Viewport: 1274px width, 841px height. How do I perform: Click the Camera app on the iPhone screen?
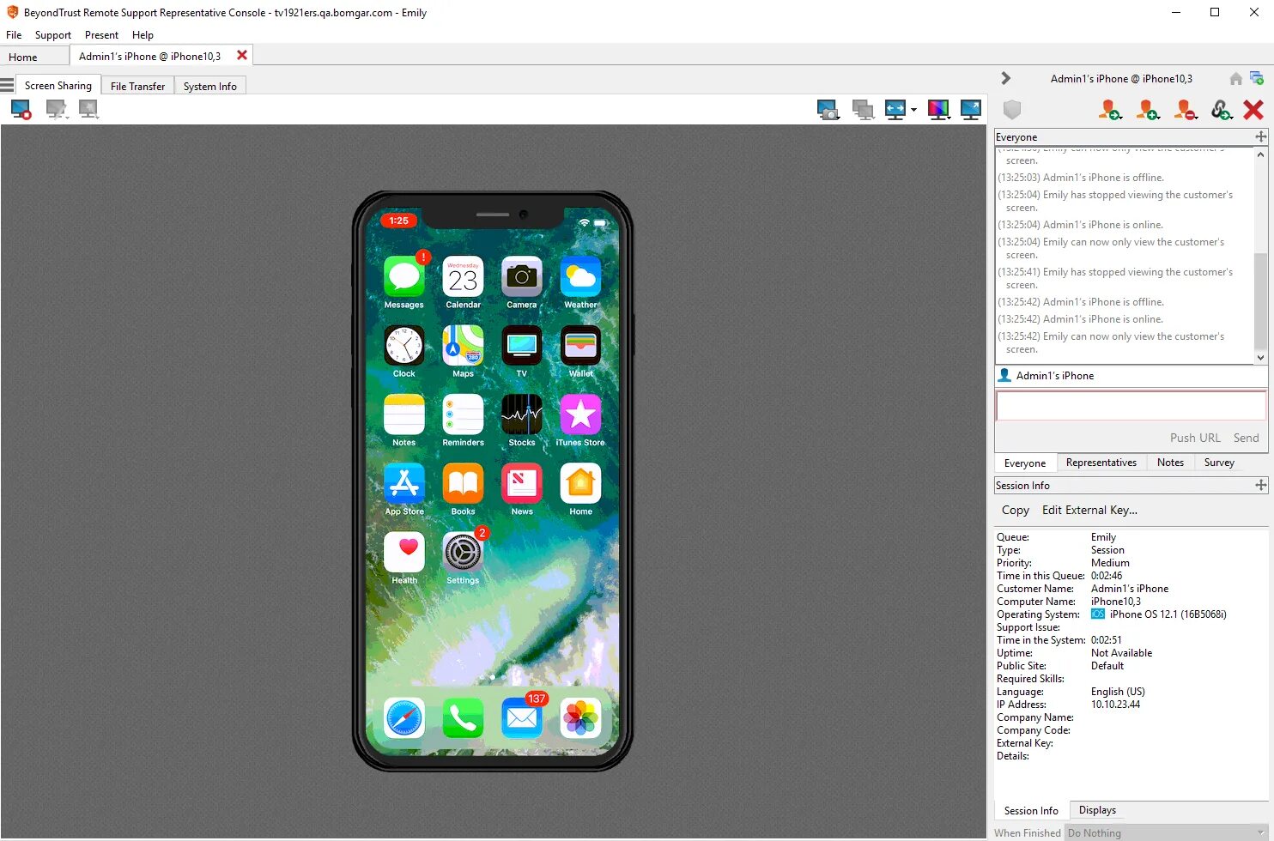pyautogui.click(x=522, y=277)
